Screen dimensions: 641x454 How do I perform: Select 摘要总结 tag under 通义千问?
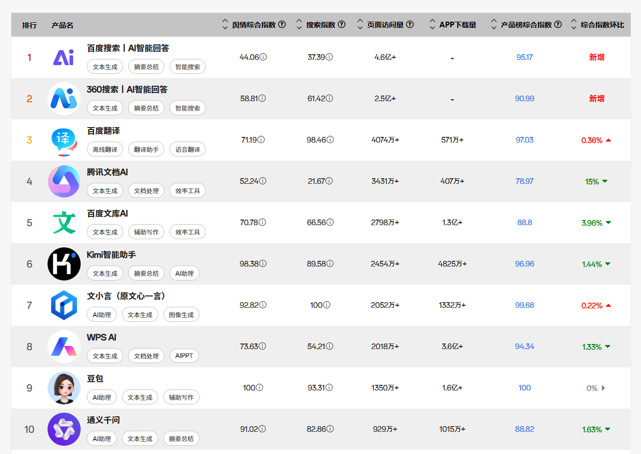(x=181, y=439)
